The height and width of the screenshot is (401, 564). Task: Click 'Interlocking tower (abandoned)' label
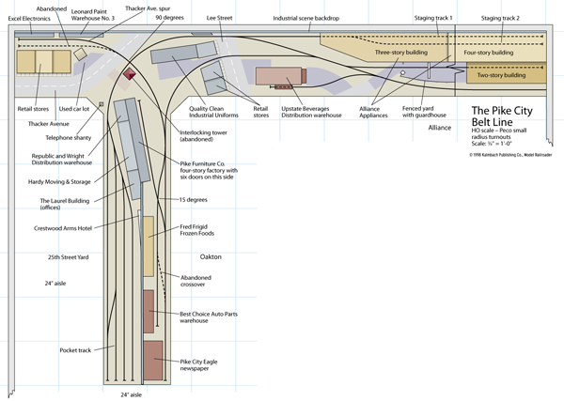[203, 136]
